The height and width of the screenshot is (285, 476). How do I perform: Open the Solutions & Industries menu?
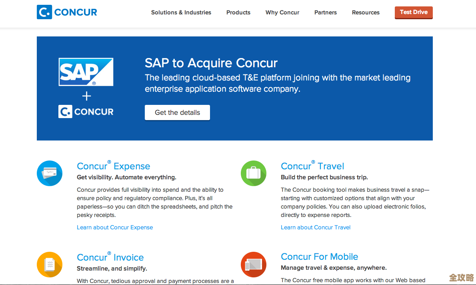tap(181, 12)
